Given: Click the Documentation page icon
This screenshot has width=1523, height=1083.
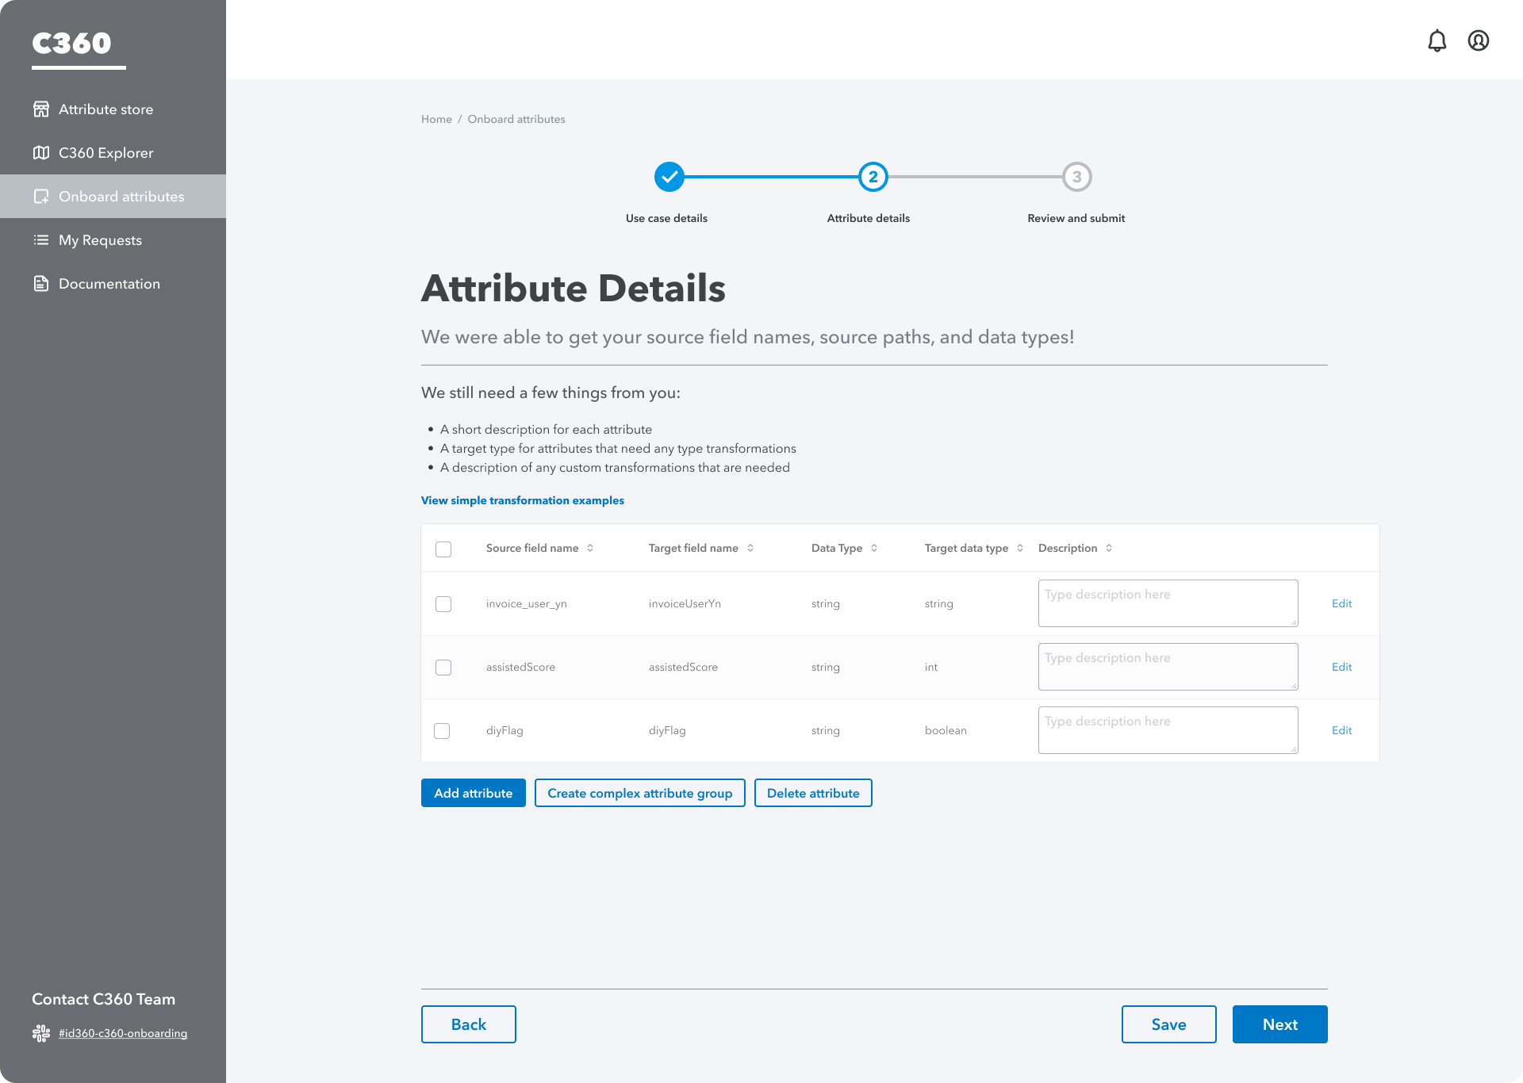Looking at the screenshot, I should pyautogui.click(x=41, y=284).
